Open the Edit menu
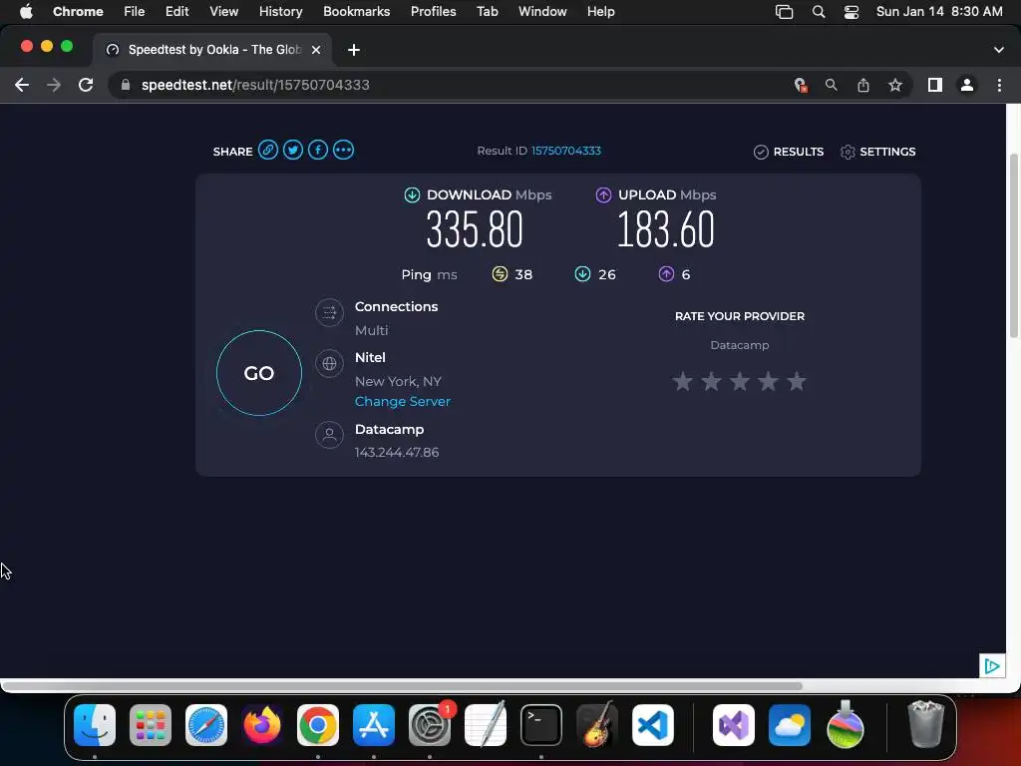Image resolution: width=1021 pixels, height=766 pixels. 176,11
